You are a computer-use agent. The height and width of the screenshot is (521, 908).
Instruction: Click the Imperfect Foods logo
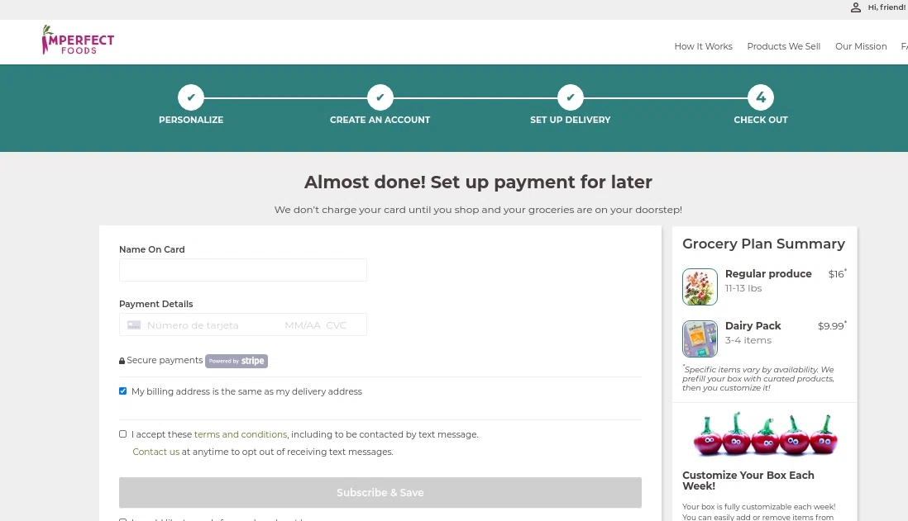[78, 40]
